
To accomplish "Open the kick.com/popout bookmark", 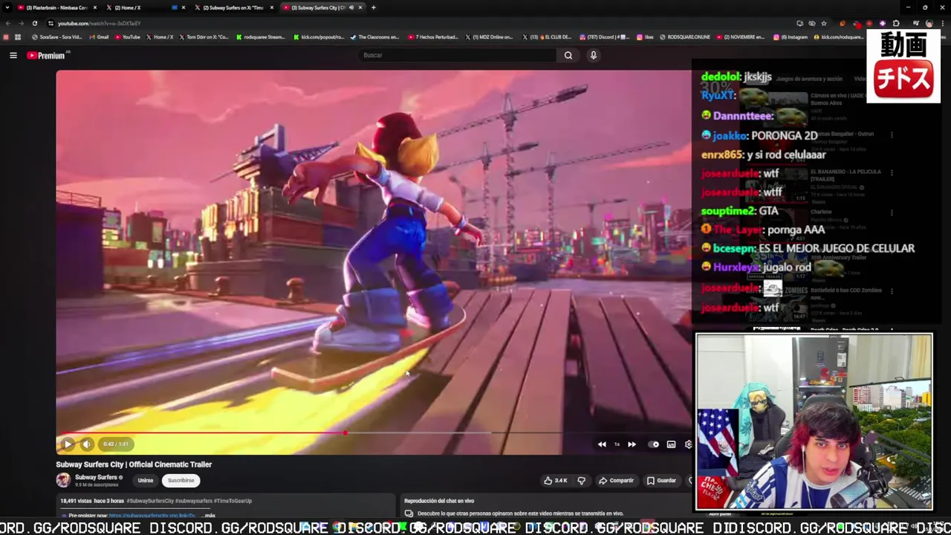I will 319,37.
